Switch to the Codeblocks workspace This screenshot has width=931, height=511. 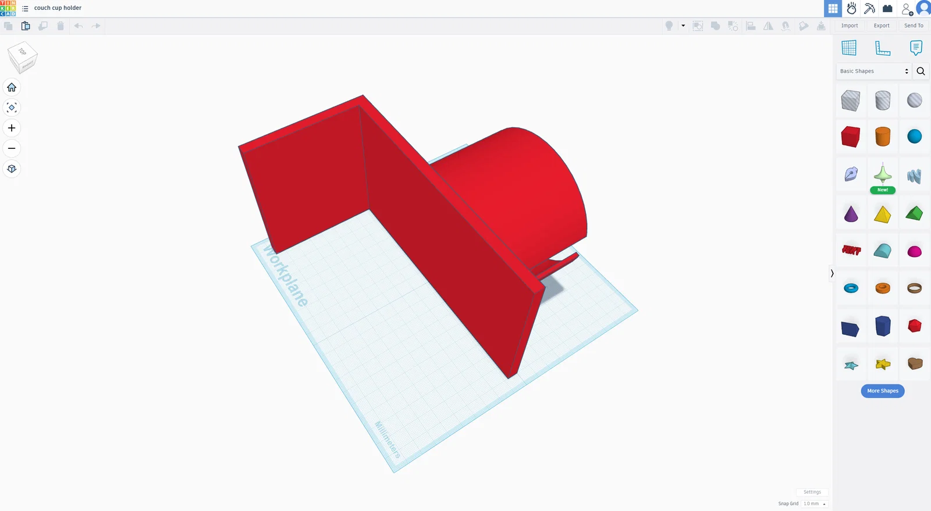pos(870,9)
